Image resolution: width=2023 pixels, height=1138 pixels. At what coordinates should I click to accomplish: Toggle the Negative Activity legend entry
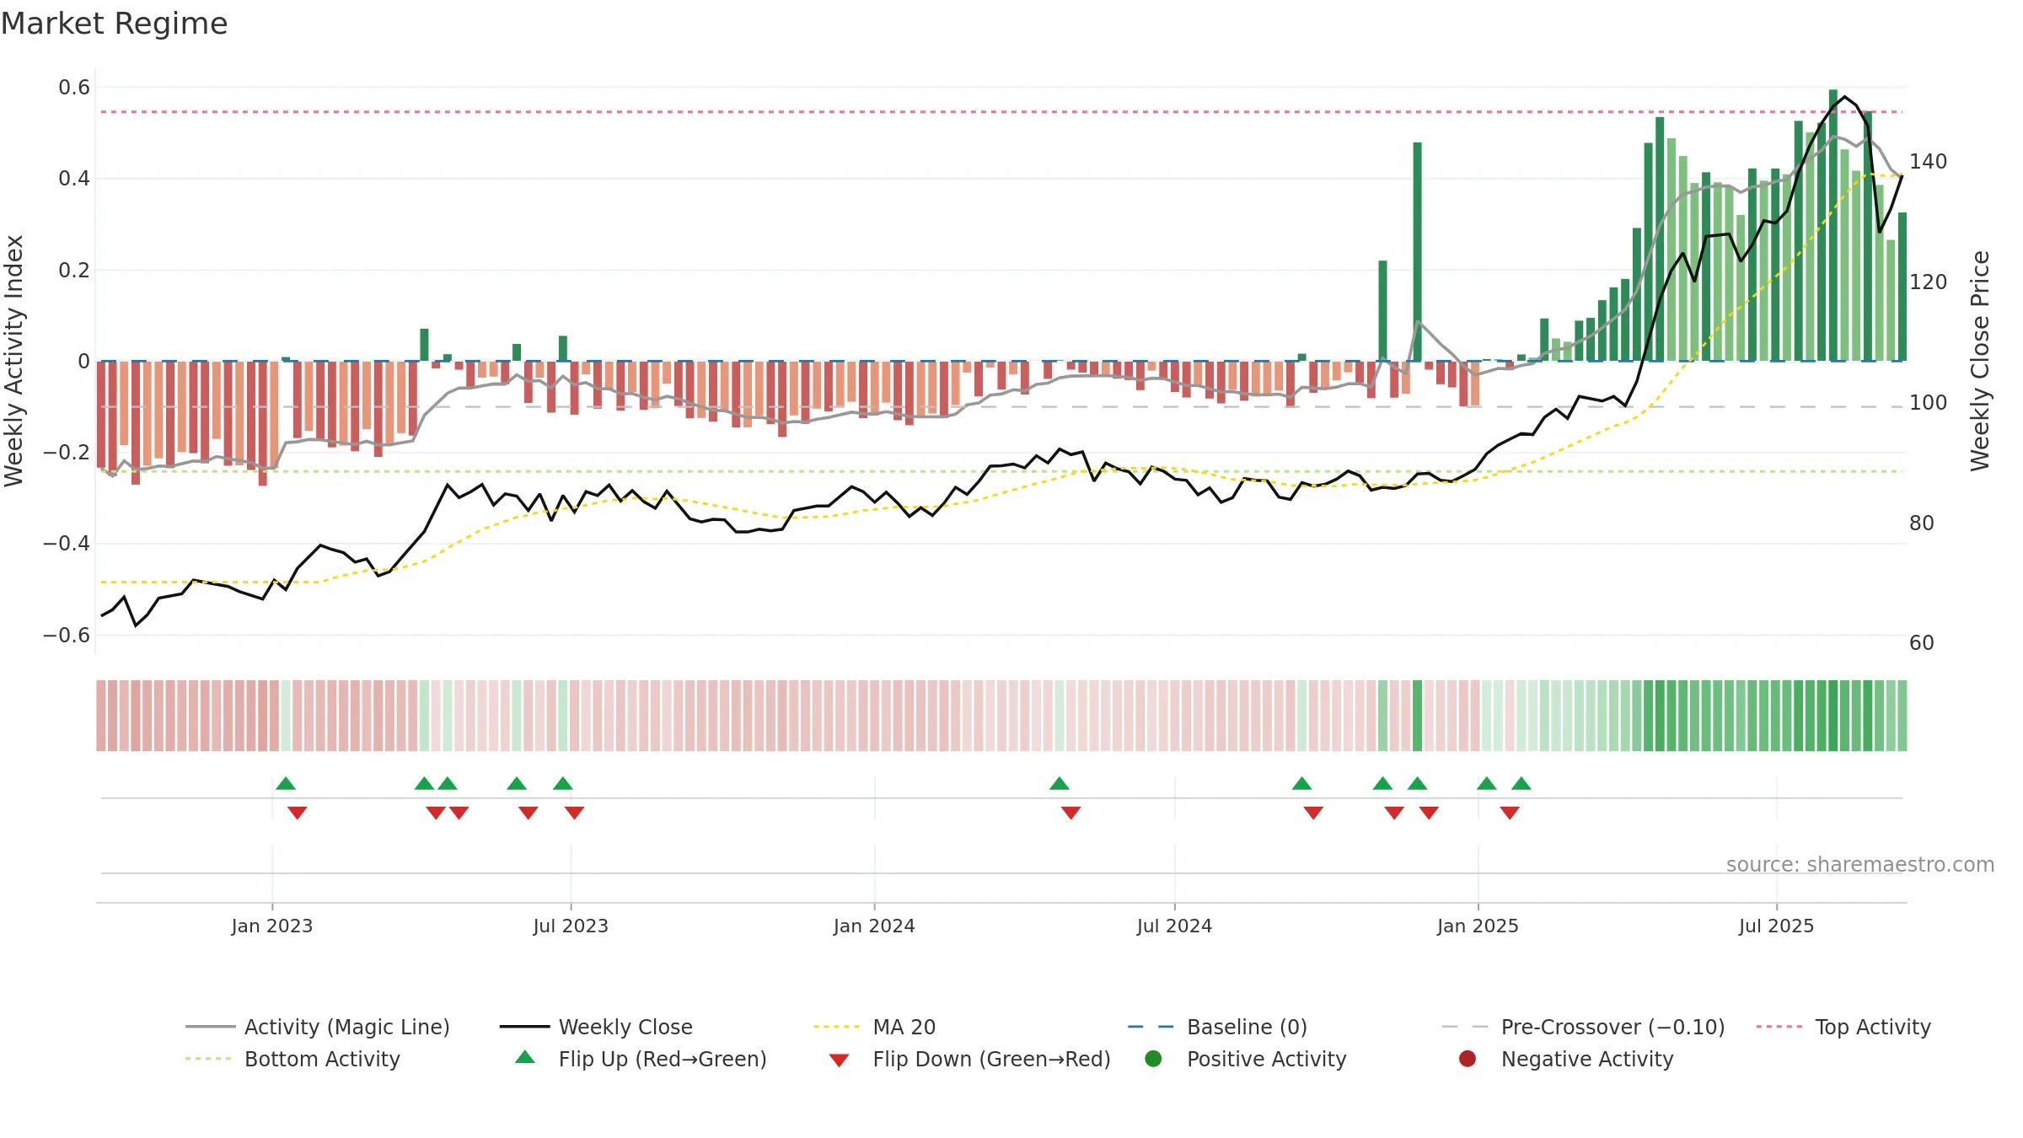tap(1566, 1059)
